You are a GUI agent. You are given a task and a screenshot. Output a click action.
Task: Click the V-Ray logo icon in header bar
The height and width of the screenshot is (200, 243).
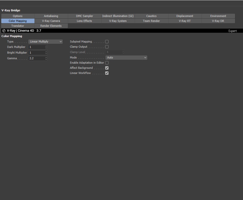tap(4, 31)
